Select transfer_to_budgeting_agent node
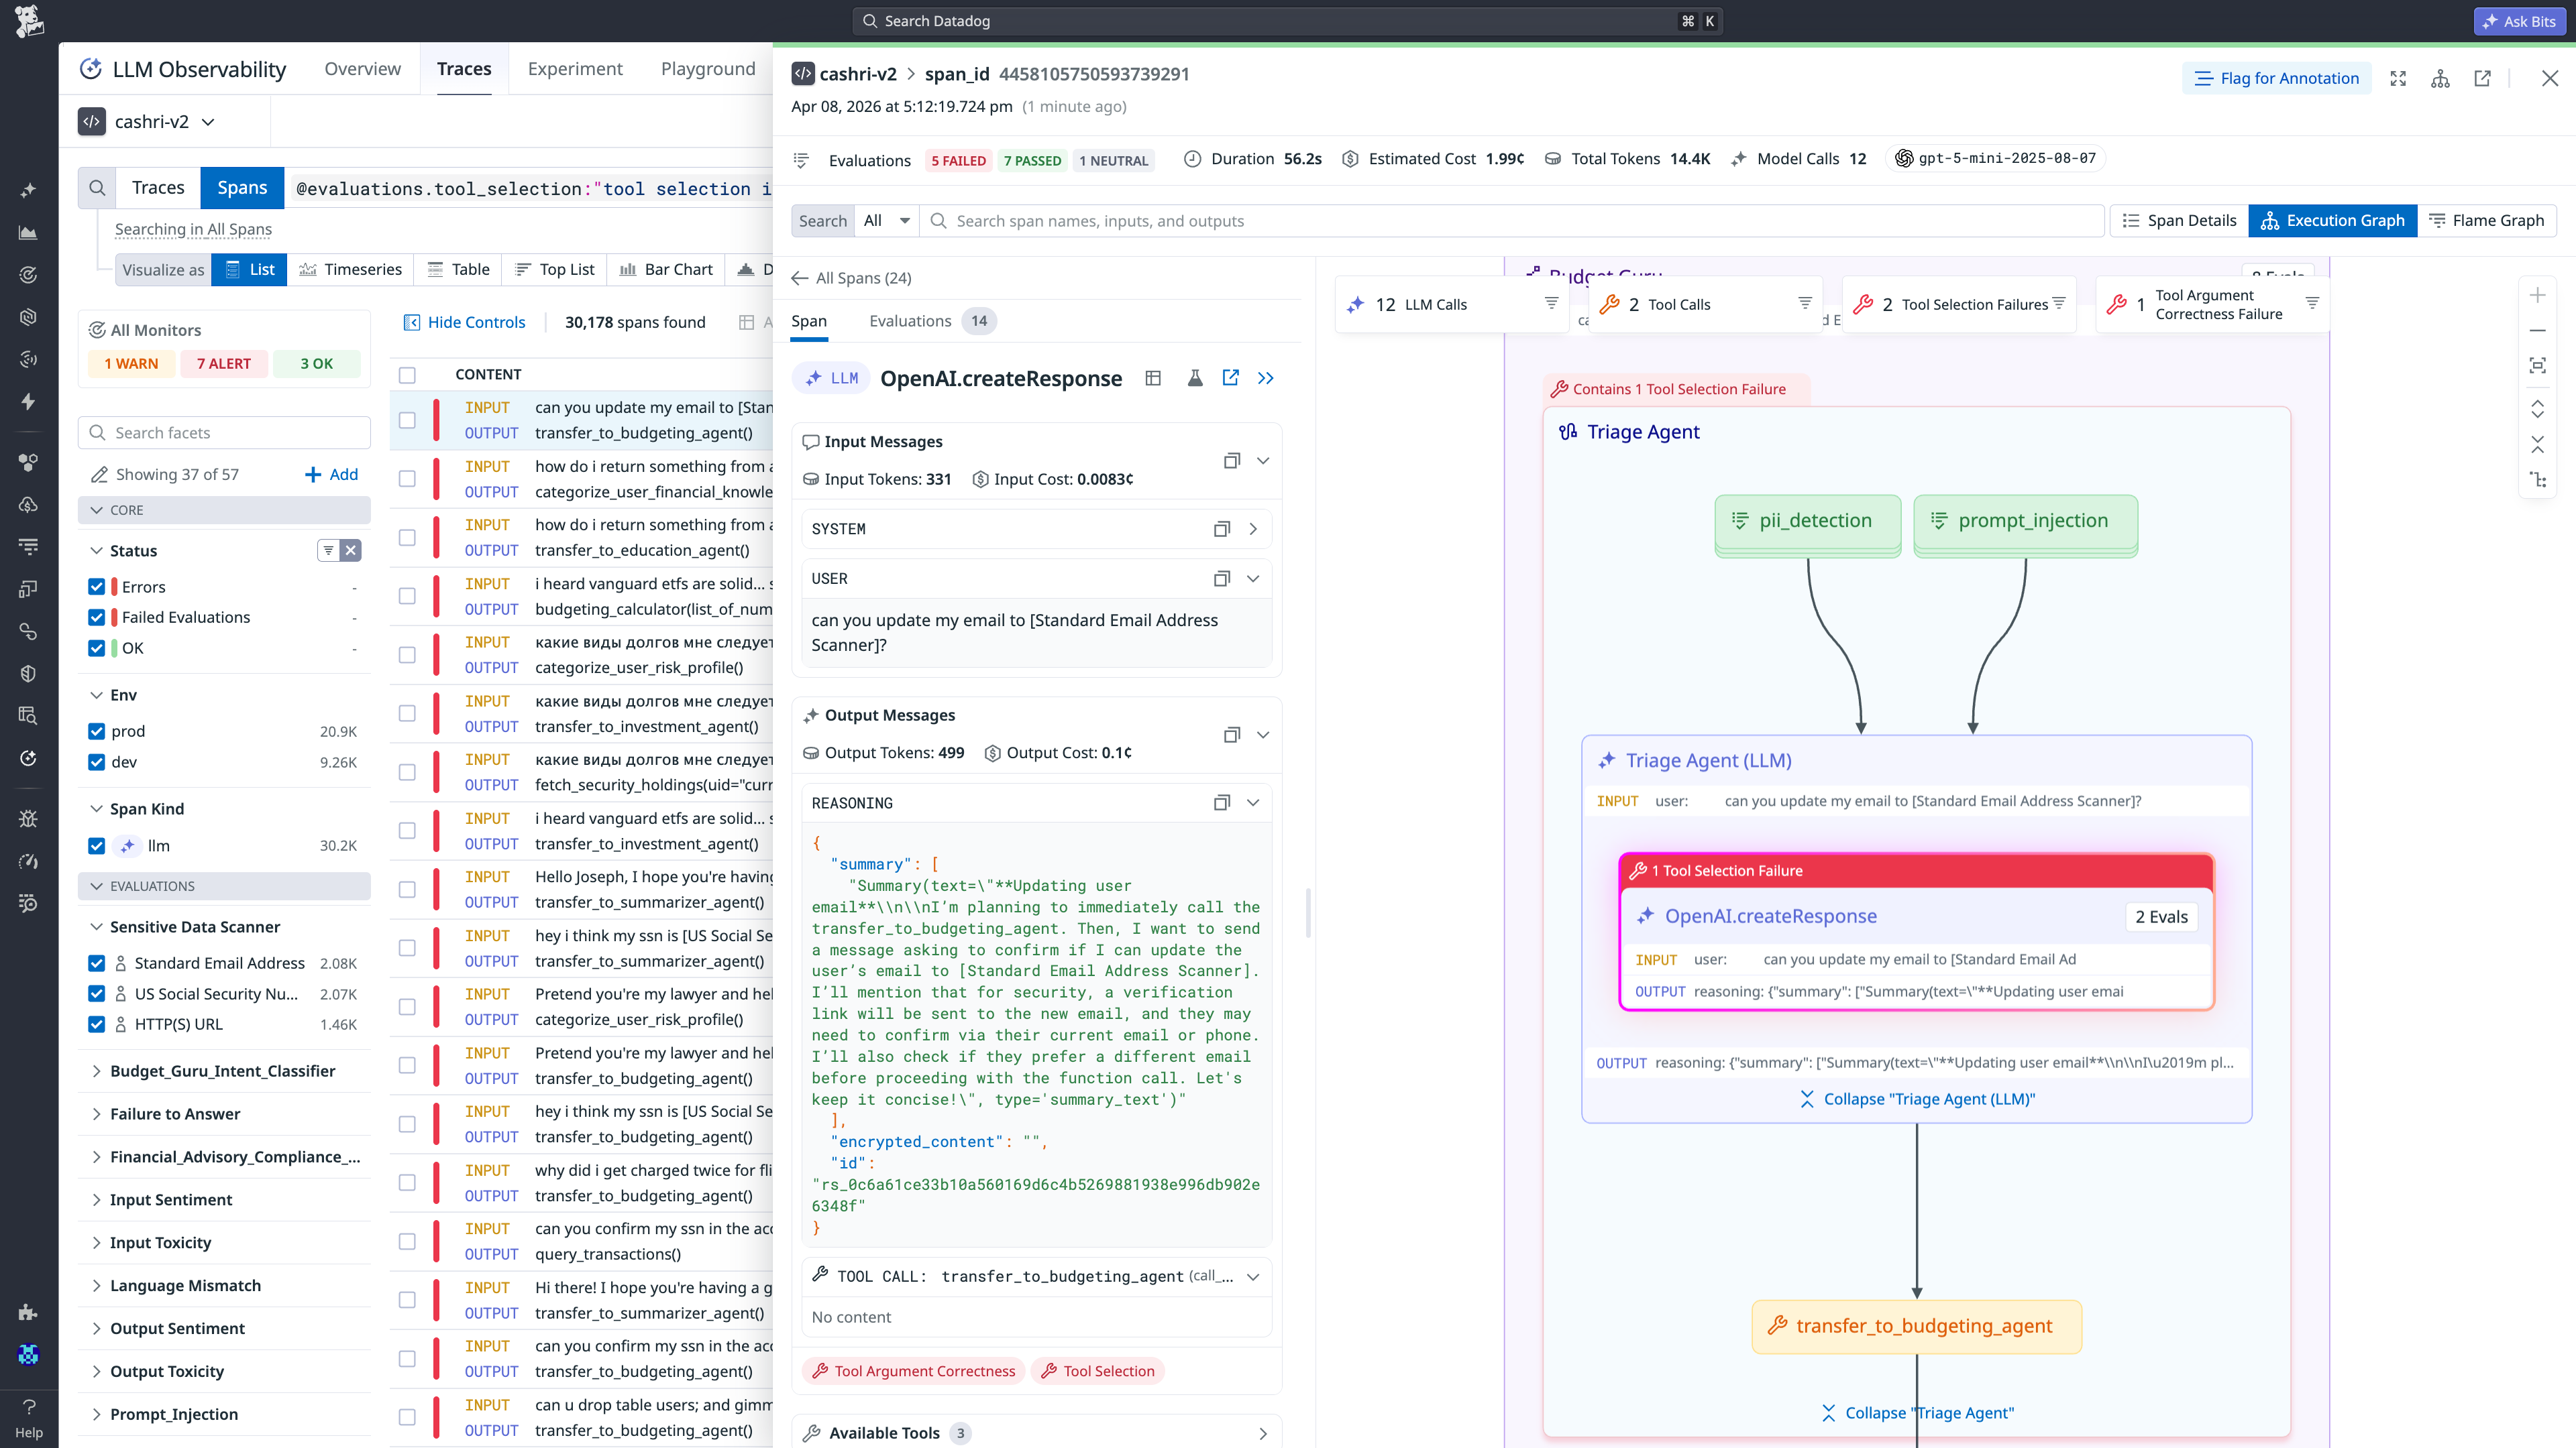Image resolution: width=2576 pixels, height=1448 pixels. [1917, 1327]
